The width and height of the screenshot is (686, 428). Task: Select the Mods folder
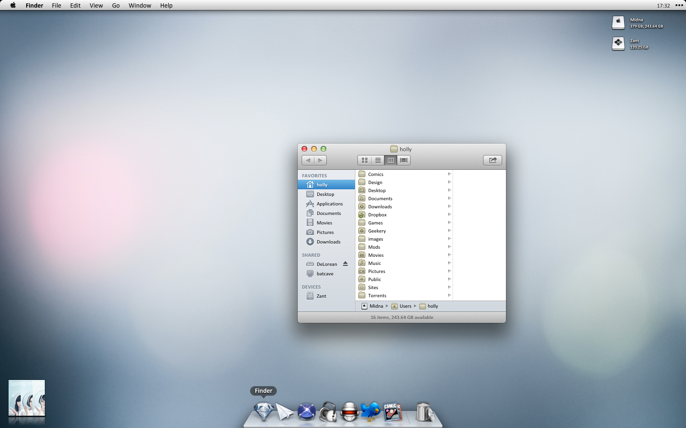pyautogui.click(x=404, y=247)
